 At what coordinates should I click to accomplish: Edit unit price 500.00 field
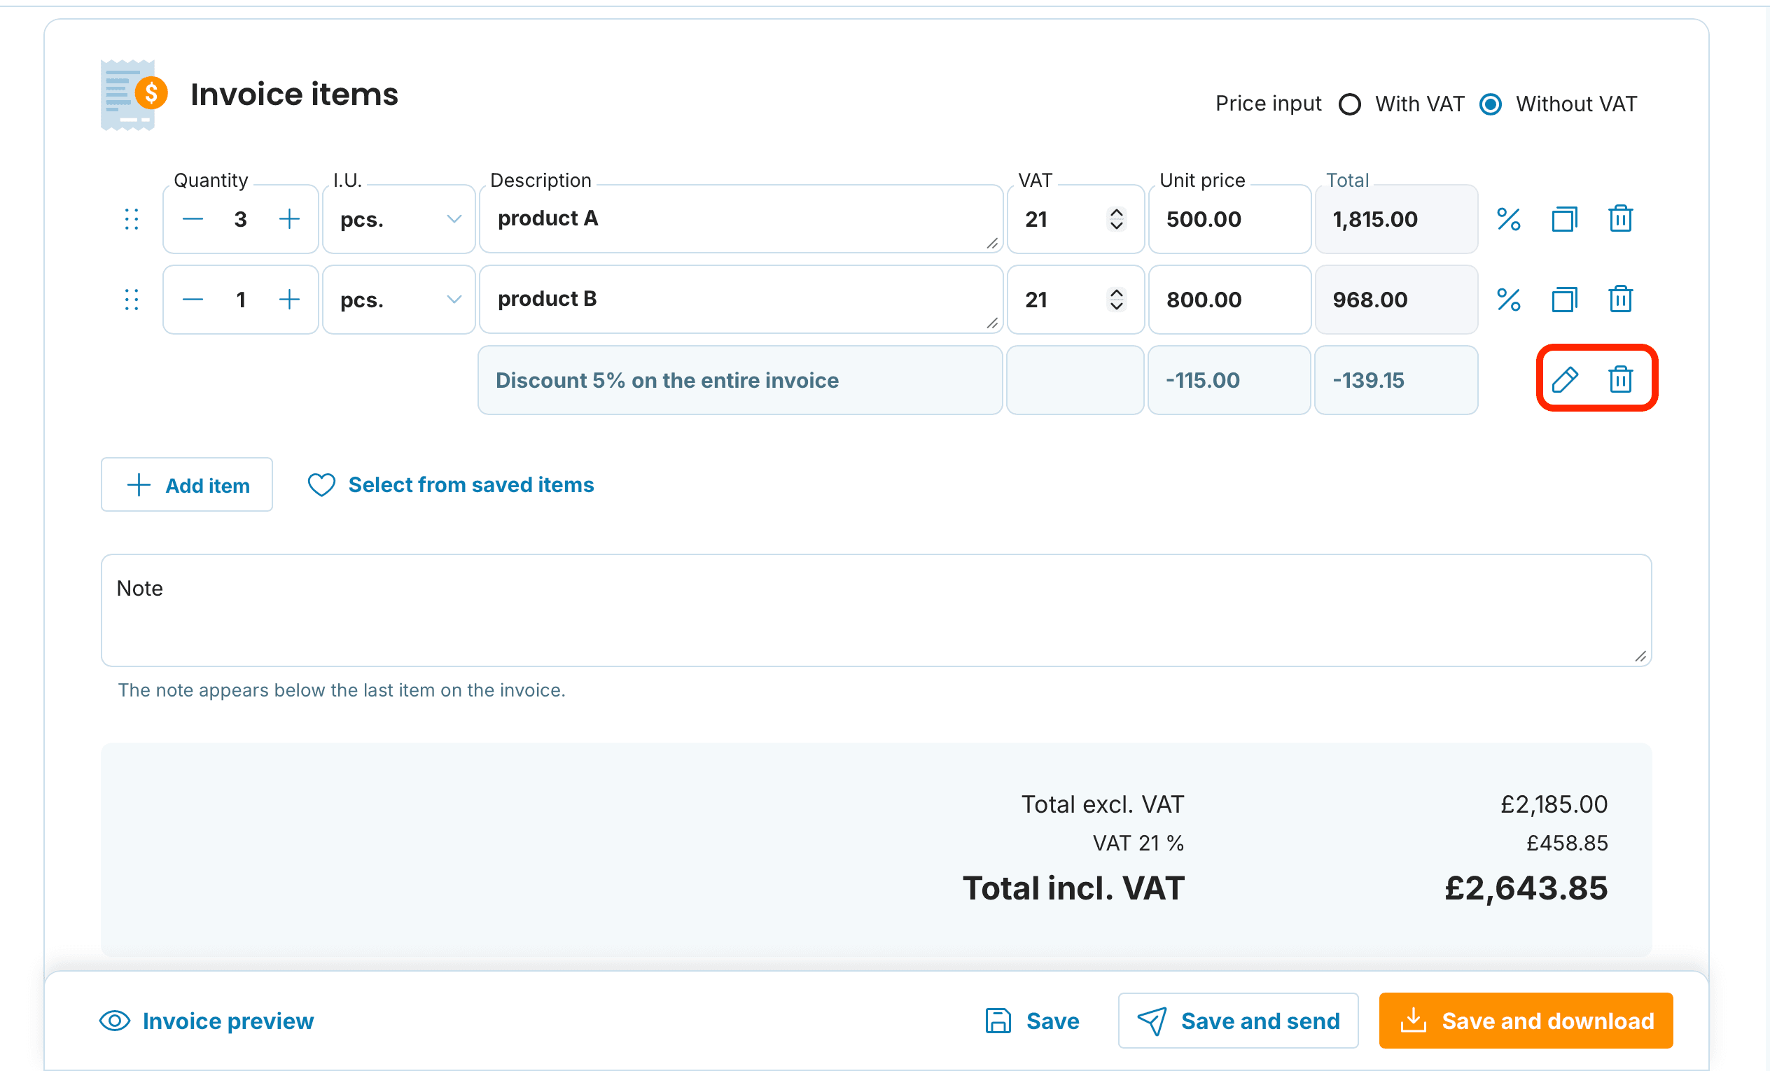[1229, 219]
